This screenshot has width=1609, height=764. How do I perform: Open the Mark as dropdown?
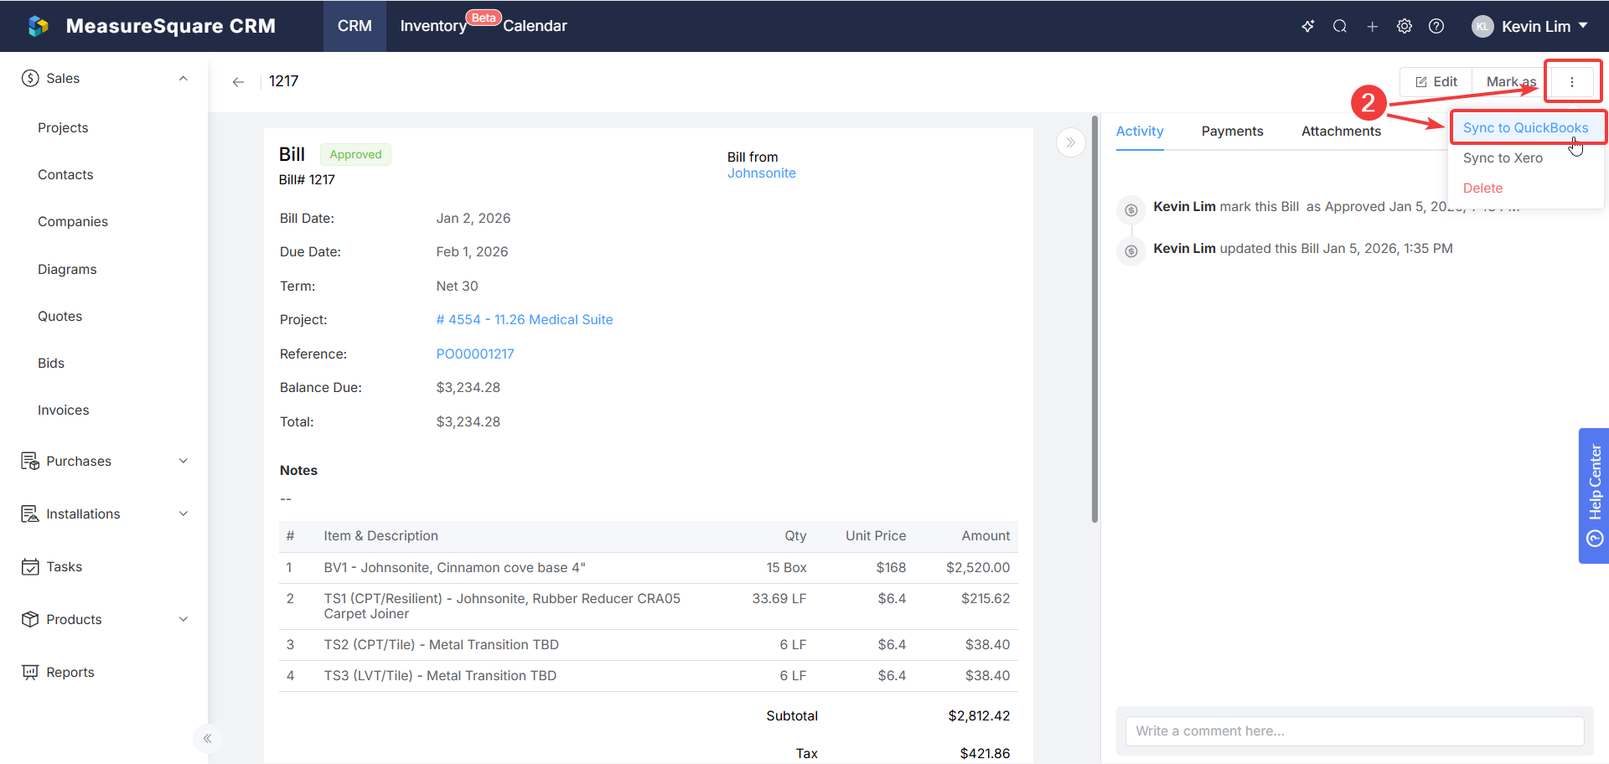(1511, 81)
